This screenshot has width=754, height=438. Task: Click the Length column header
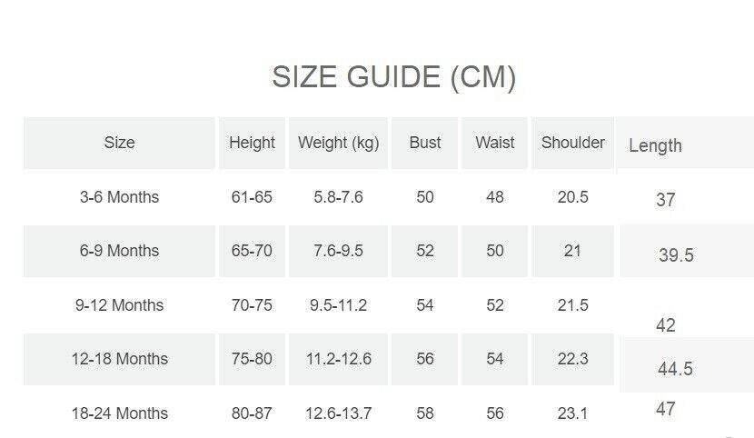click(655, 145)
